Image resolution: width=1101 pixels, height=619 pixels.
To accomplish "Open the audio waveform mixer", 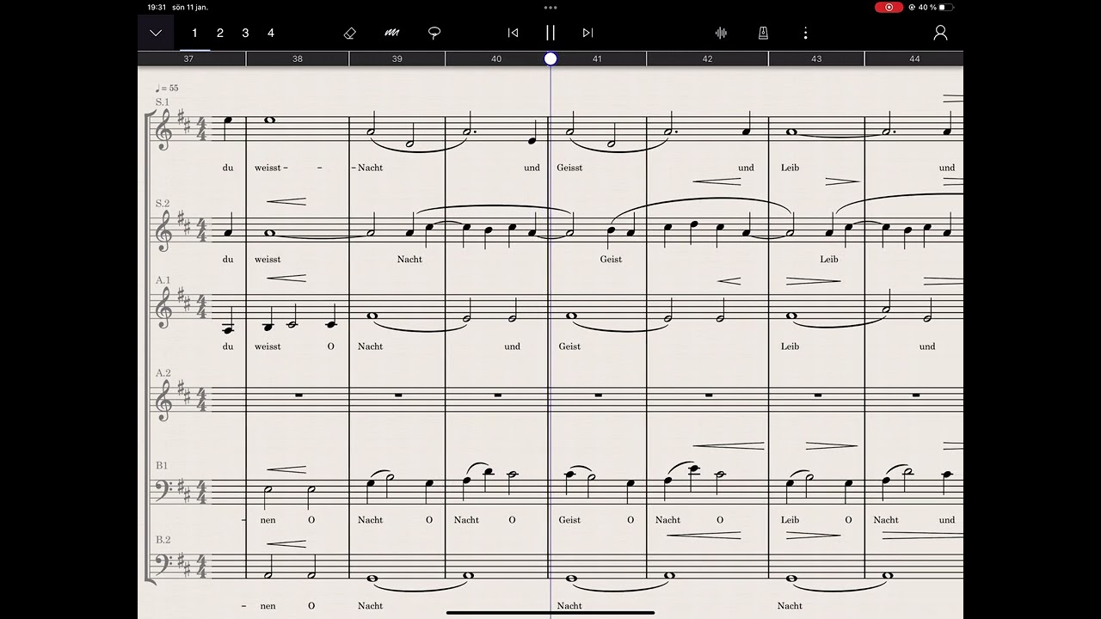I will coord(721,33).
